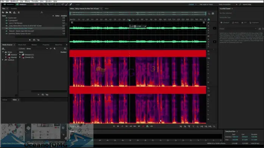264x148 pixels.
Task: Play selected file in Files panel
Action: click(30, 40)
